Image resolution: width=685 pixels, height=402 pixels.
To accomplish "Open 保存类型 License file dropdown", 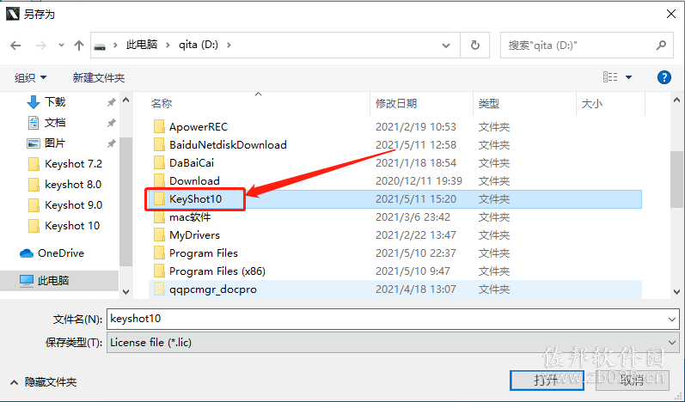I will [x=393, y=343].
